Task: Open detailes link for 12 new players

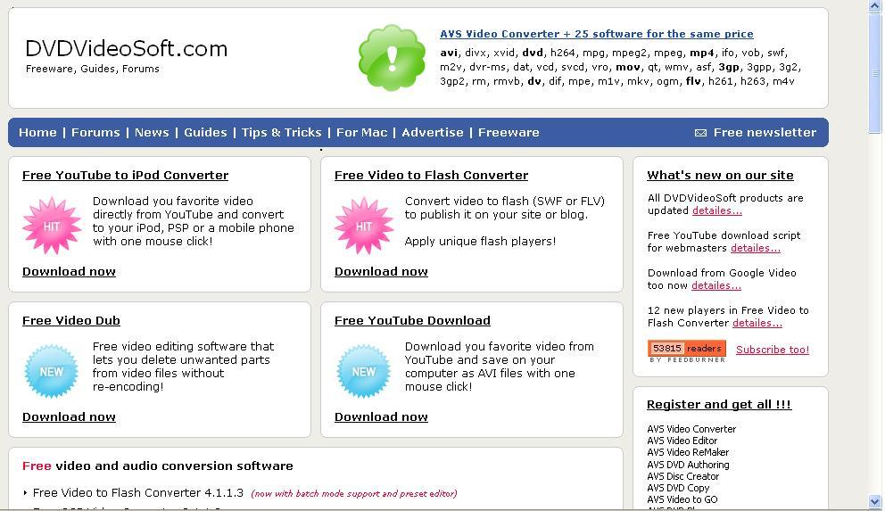Action: pyautogui.click(x=757, y=323)
